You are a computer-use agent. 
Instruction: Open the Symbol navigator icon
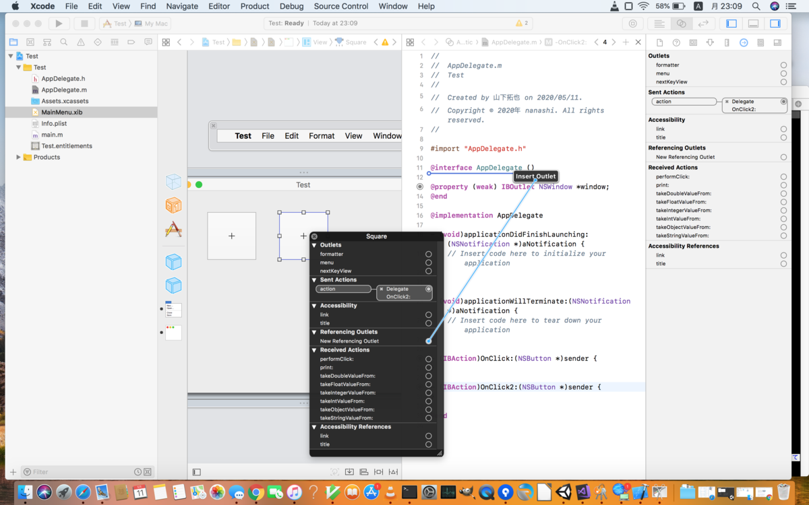[x=47, y=42]
